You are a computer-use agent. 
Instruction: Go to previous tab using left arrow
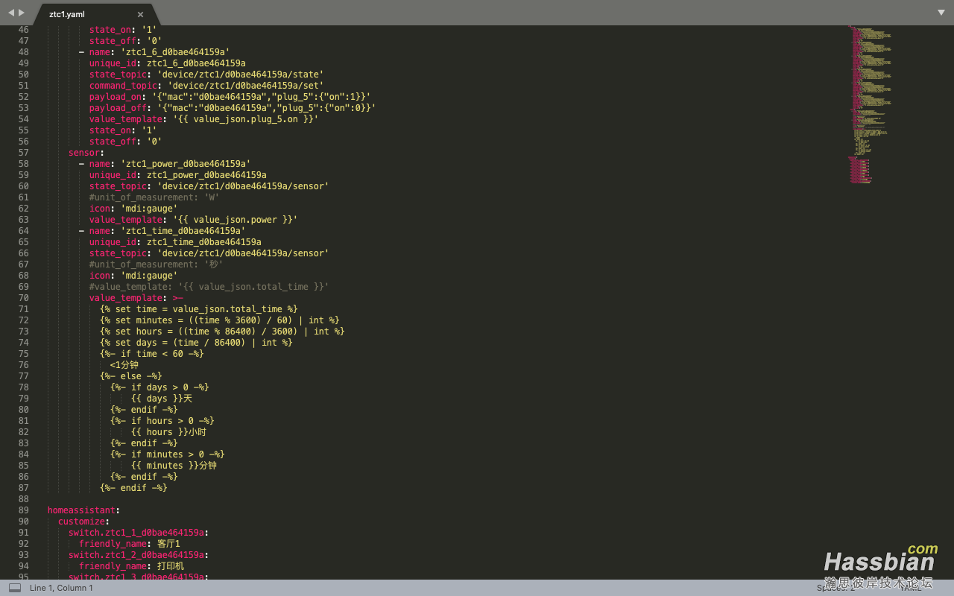(11, 13)
